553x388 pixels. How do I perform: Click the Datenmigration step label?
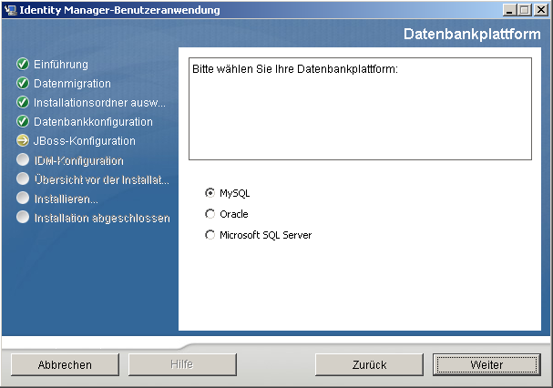click(72, 84)
